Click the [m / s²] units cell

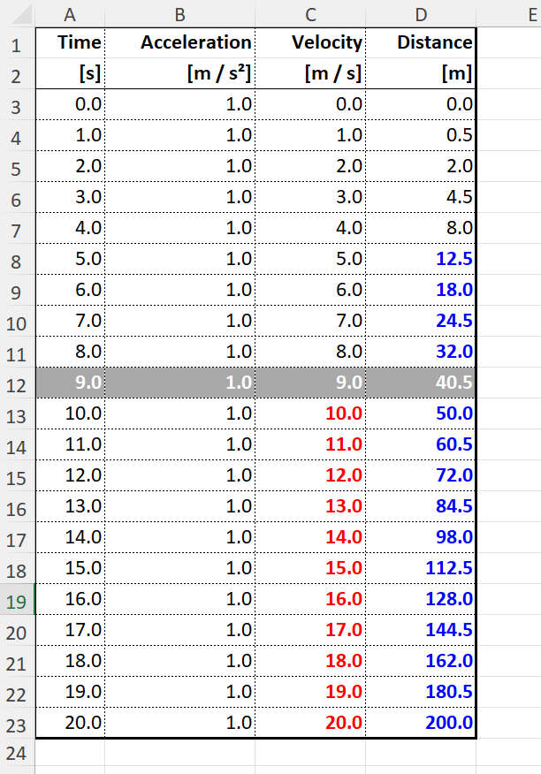(x=179, y=74)
